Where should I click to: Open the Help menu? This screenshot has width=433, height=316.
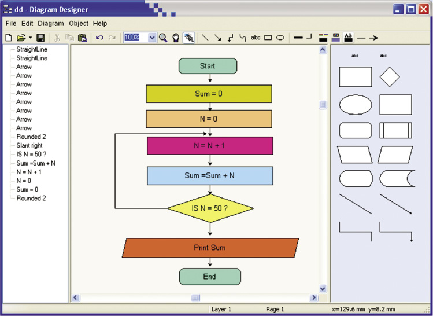(x=100, y=24)
